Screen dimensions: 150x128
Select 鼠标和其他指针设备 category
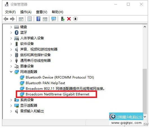tap(35, 55)
